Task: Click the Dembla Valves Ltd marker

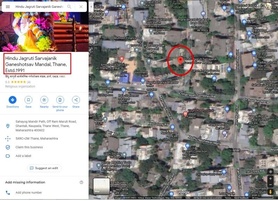Action: tap(144, 22)
